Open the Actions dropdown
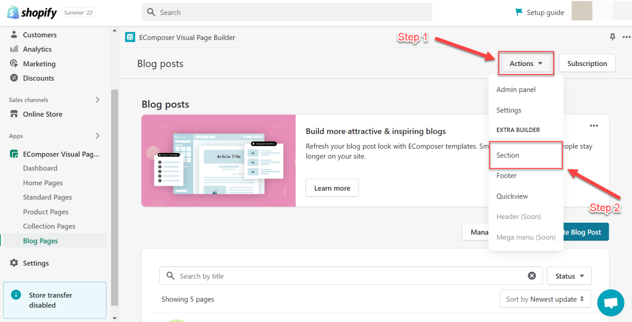The height and width of the screenshot is (322, 632). coord(526,64)
